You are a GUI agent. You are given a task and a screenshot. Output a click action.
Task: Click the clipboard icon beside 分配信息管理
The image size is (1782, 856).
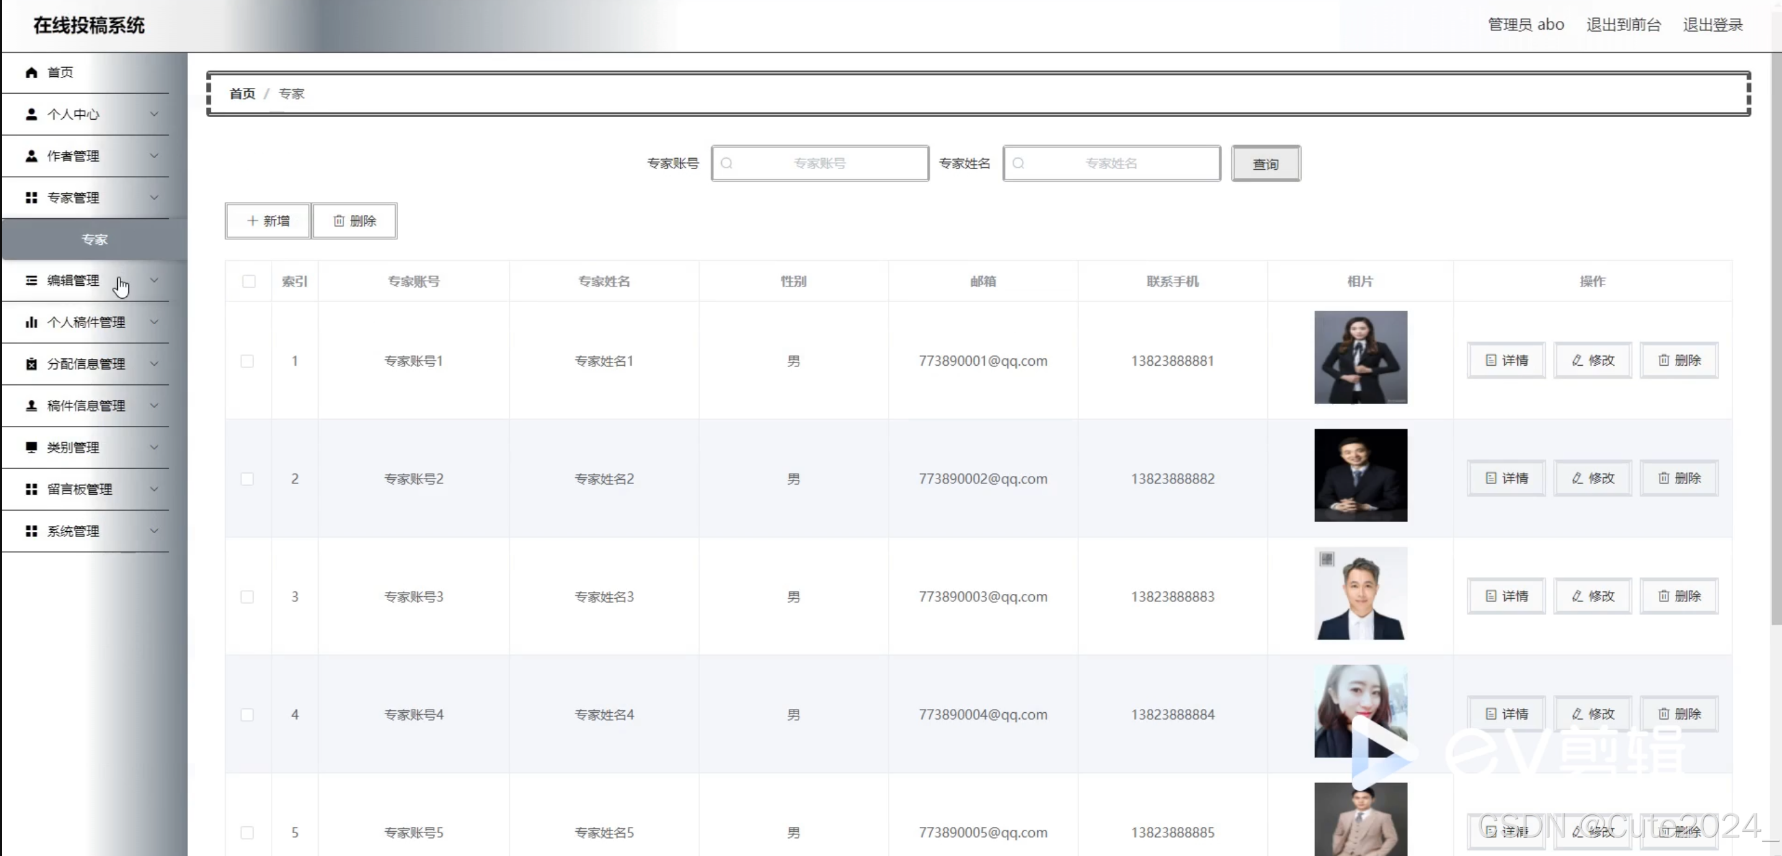(31, 364)
